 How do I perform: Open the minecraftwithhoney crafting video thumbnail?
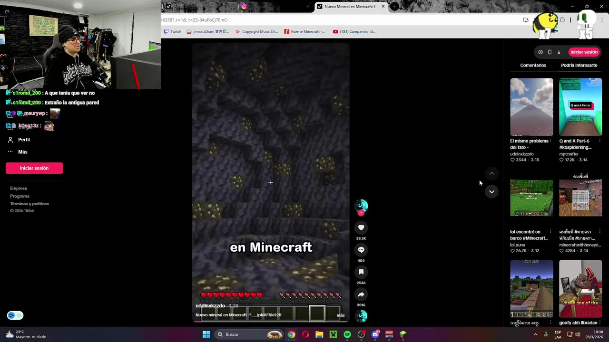(580, 198)
